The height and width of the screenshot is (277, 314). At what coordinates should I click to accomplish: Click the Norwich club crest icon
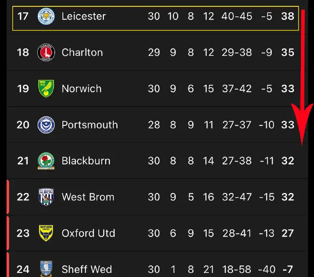coord(46,89)
